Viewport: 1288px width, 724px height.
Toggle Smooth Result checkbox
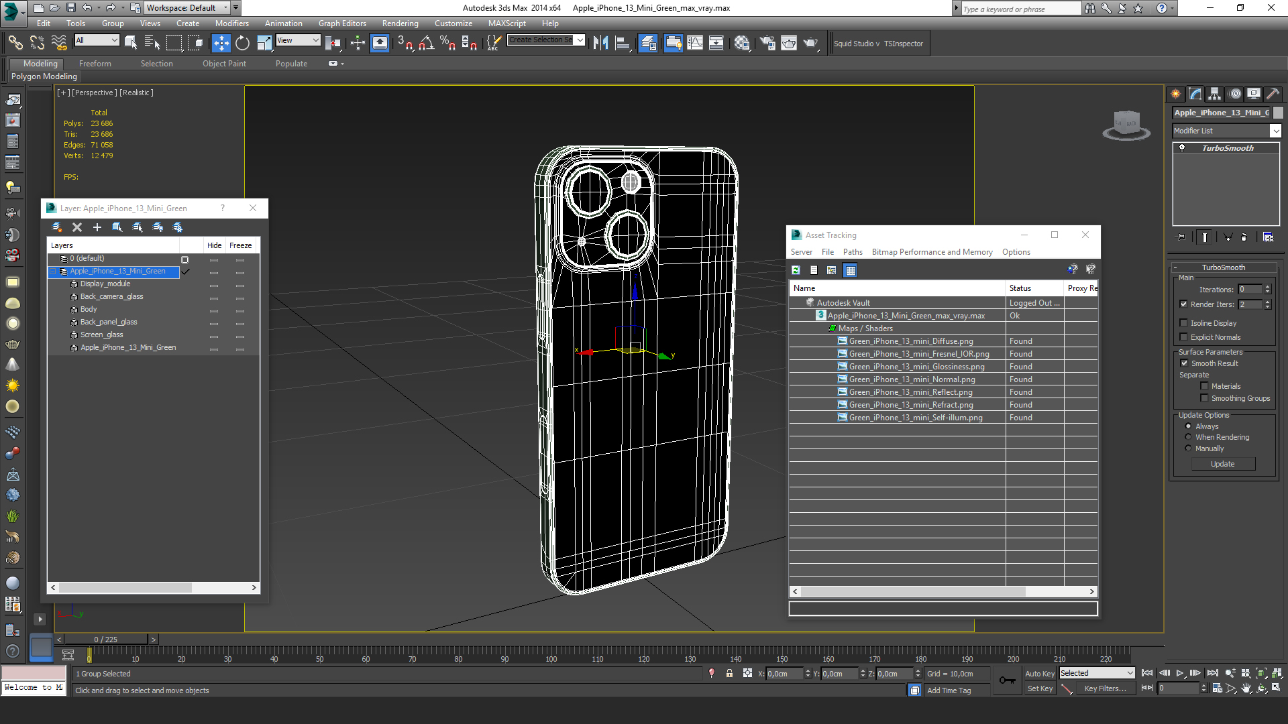tap(1185, 363)
